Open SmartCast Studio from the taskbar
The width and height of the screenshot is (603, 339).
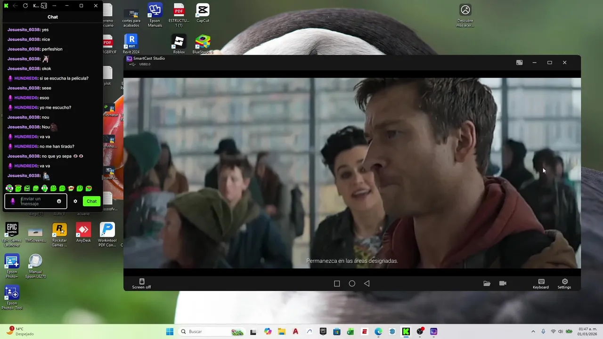[x=433, y=331]
